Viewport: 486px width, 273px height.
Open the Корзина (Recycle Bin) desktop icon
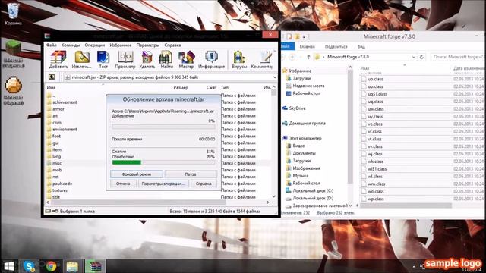coord(13,14)
